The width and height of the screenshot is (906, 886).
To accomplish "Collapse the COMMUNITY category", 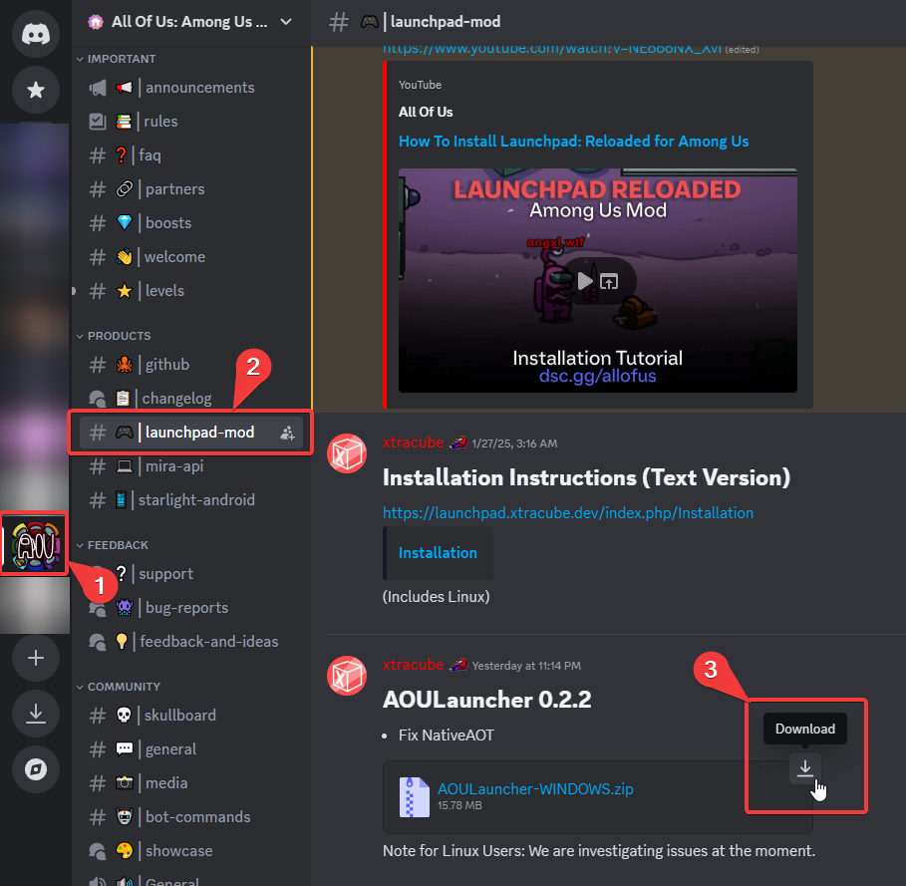I will pos(119,687).
